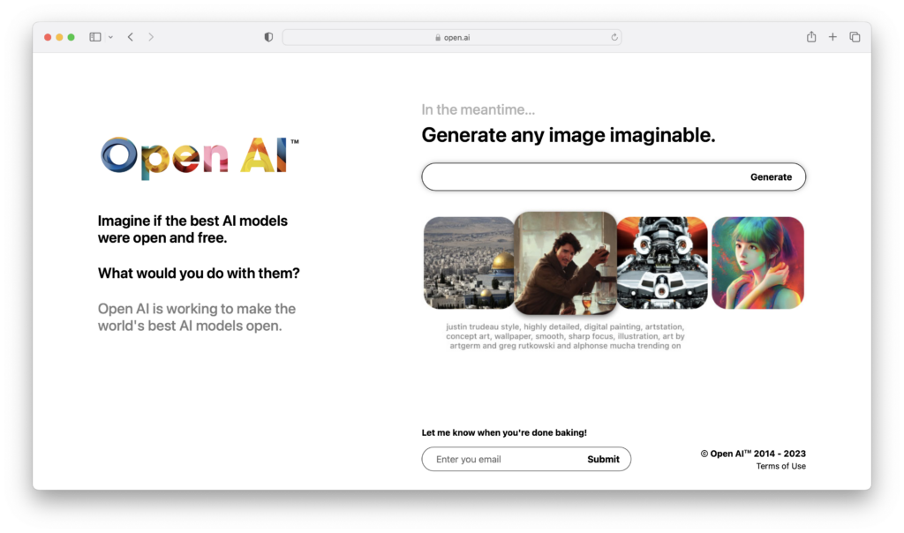Select the anime girl portrait thumbnail
This screenshot has width=904, height=533.
(x=757, y=262)
